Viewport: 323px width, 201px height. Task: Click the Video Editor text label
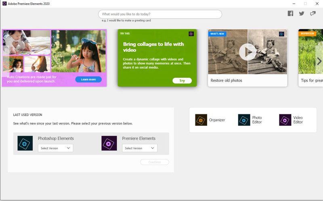[x=298, y=120]
